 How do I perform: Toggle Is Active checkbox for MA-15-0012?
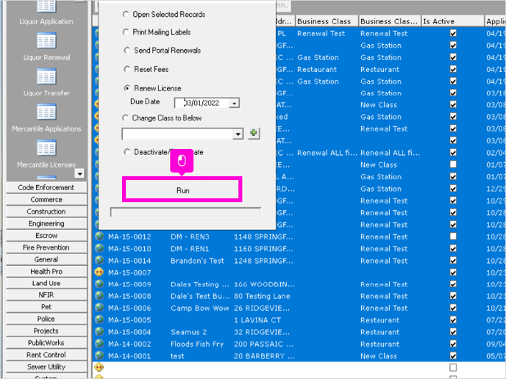coord(453,237)
